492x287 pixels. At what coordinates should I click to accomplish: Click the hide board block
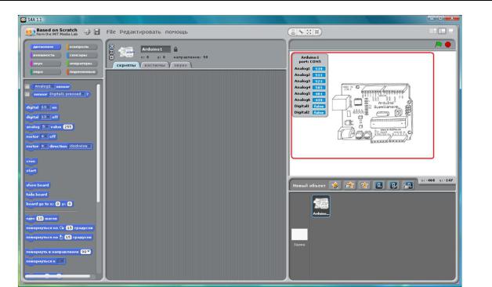[x=37, y=194]
